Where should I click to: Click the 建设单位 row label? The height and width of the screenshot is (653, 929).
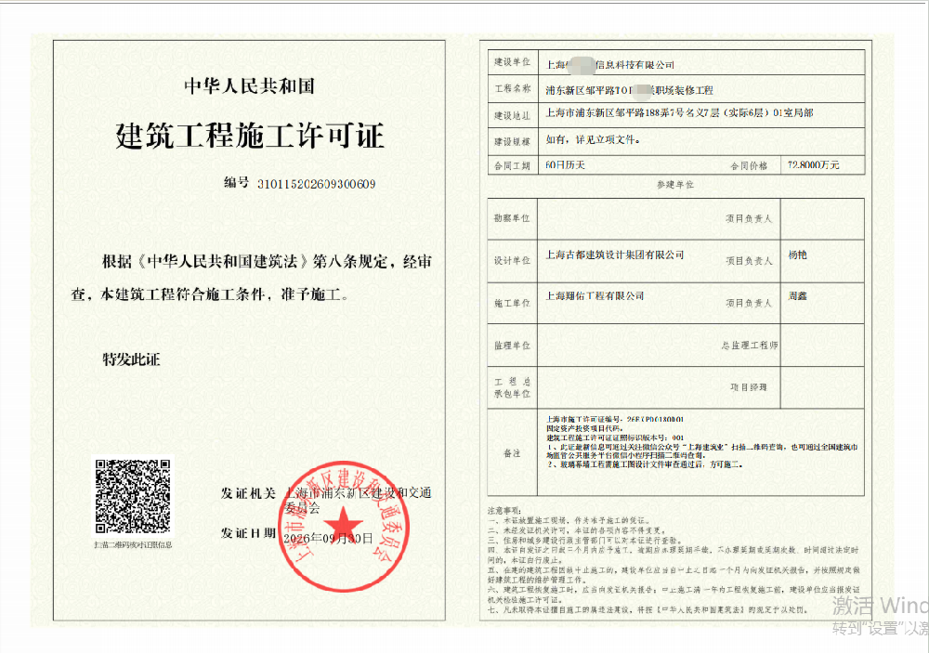click(512, 61)
